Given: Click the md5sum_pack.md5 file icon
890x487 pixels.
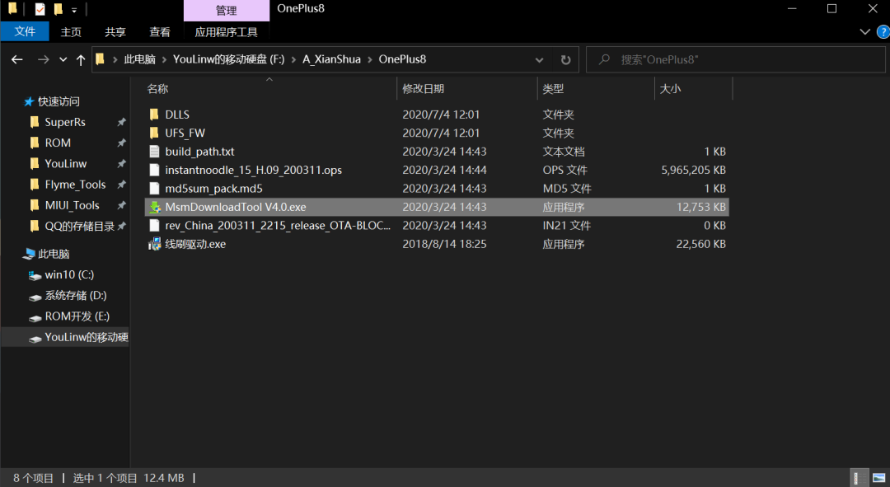Looking at the screenshot, I should tap(154, 189).
